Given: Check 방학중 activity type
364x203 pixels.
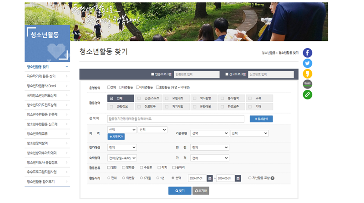Looking at the screenshot, I should (x=123, y=167).
